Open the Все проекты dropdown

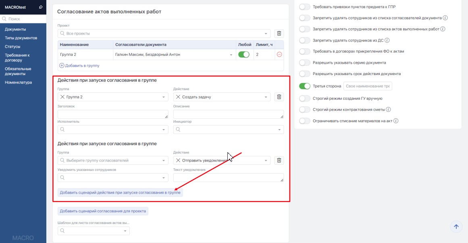164,34
